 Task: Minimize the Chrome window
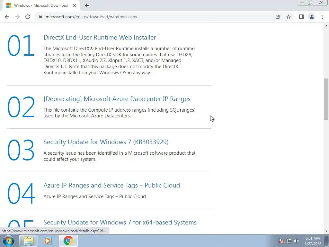click(x=302, y=3)
